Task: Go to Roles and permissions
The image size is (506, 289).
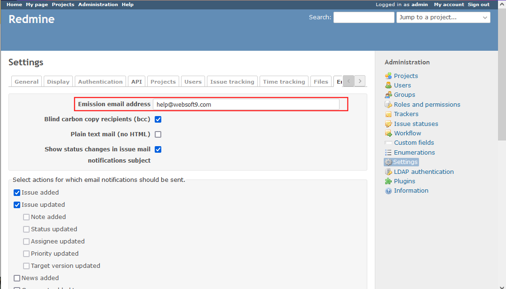Action: pos(427,104)
